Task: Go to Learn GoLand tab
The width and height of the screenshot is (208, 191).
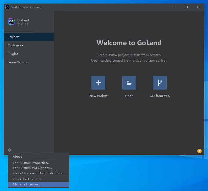Action: [x=18, y=62]
